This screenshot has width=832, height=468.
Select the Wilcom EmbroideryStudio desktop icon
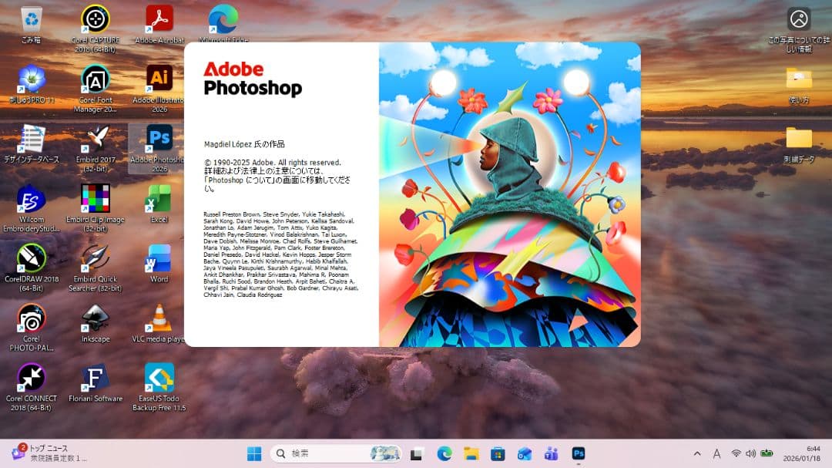point(32,199)
